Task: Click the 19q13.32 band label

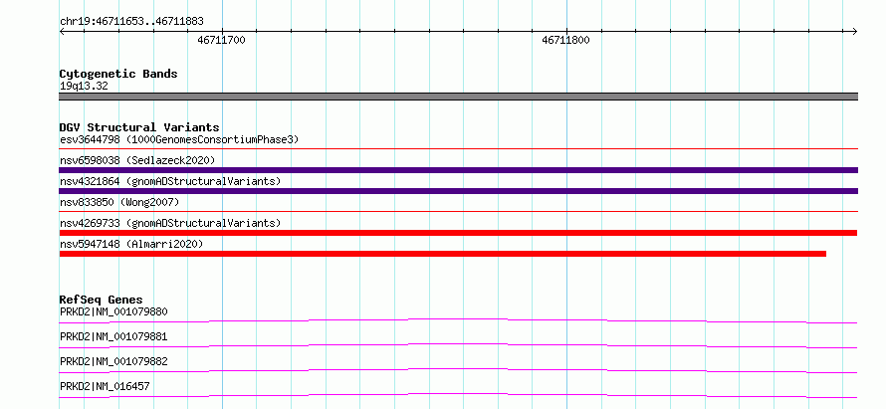Action: pyautogui.click(x=84, y=87)
